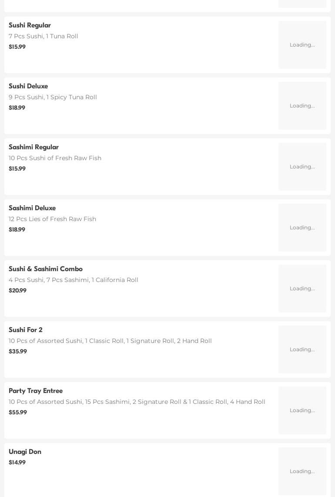Click the Party Tray Entree loading thumbnail
335x497 pixels.
pos(302,410)
